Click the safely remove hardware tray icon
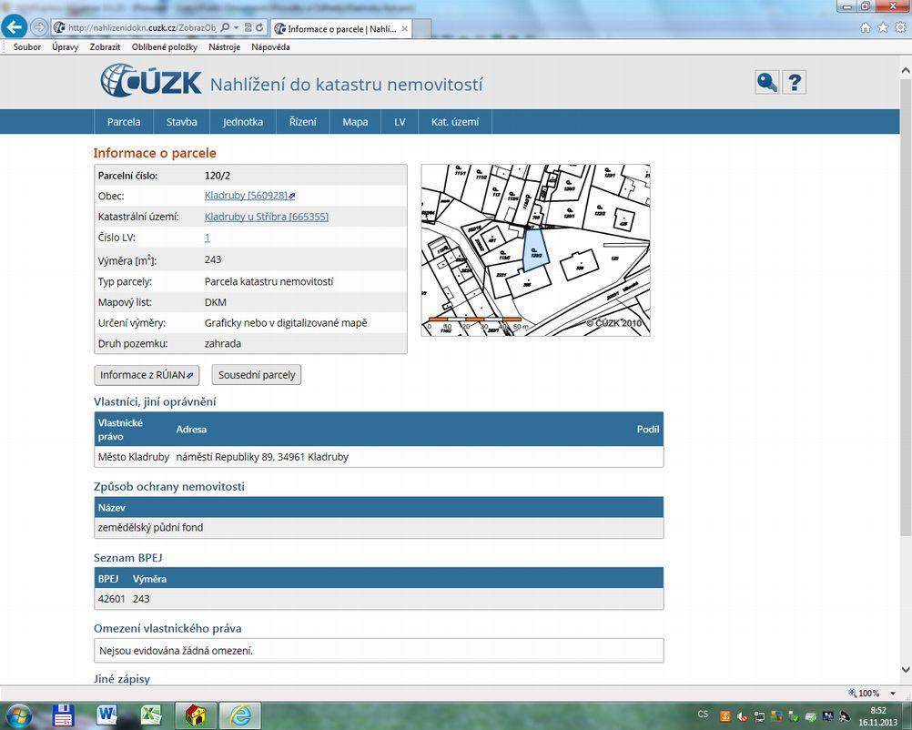 (811, 716)
